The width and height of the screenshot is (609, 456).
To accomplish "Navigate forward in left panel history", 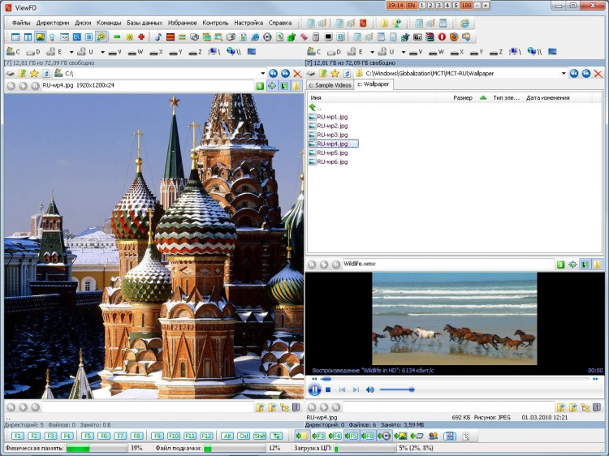I will 286,73.
